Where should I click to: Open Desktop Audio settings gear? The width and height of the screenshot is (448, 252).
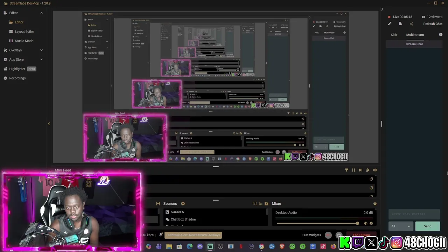[x=371, y=223]
